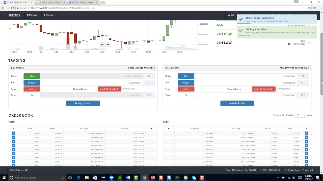Click blue arrow button on bid row 0.00003988
323x181 pixels.
[14, 133]
